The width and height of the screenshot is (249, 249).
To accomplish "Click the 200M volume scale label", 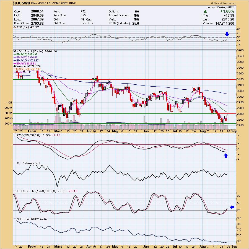I will point(8,124).
